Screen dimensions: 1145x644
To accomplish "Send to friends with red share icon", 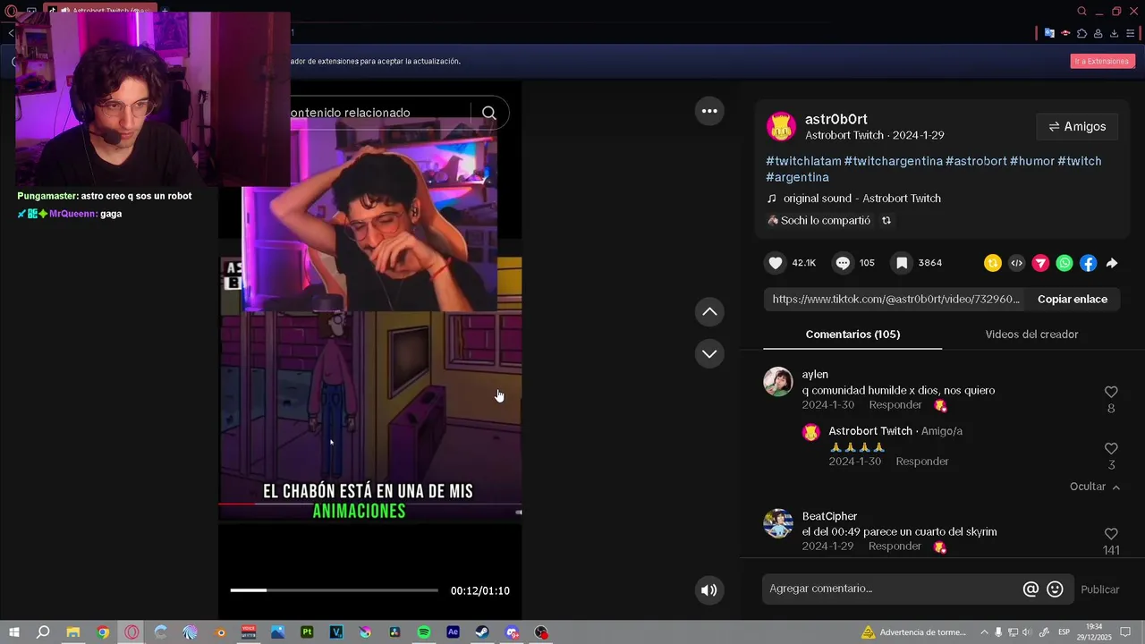I will click(1040, 263).
